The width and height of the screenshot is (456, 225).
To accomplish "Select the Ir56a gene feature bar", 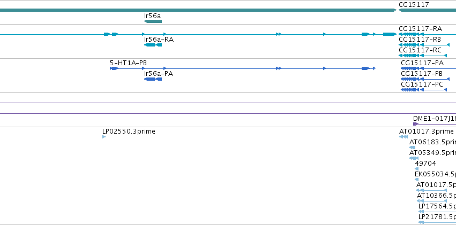I will (x=153, y=21).
